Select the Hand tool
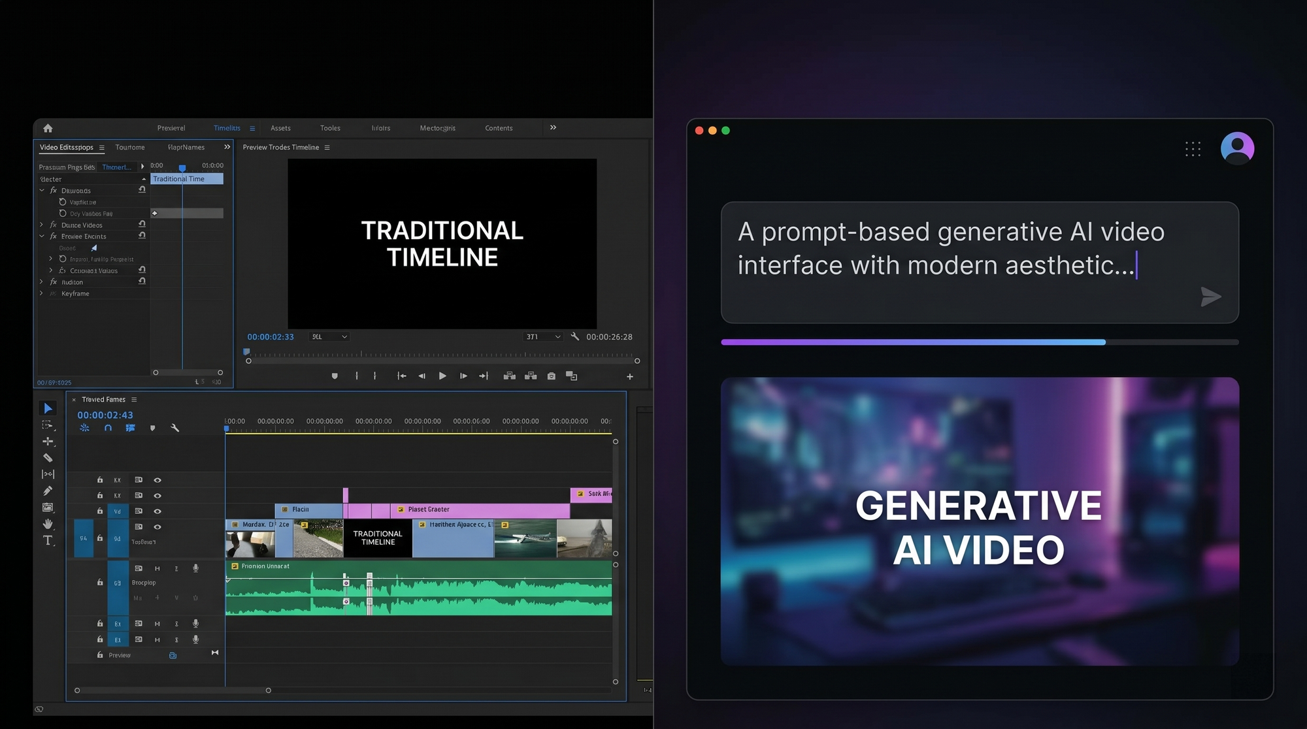This screenshot has width=1307, height=729. 48,524
